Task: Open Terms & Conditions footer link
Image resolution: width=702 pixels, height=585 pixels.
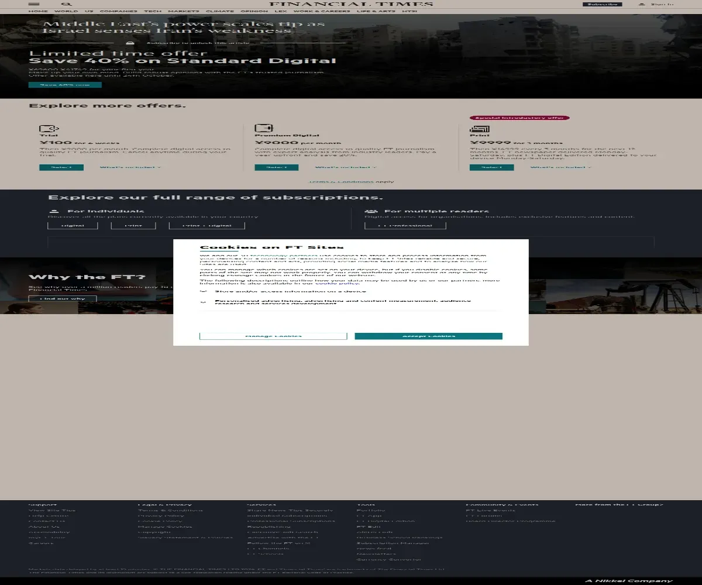Action: point(171,510)
